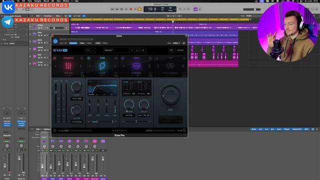
Task: Toggle the Cycle button in transport
Action: click(x=140, y=9)
